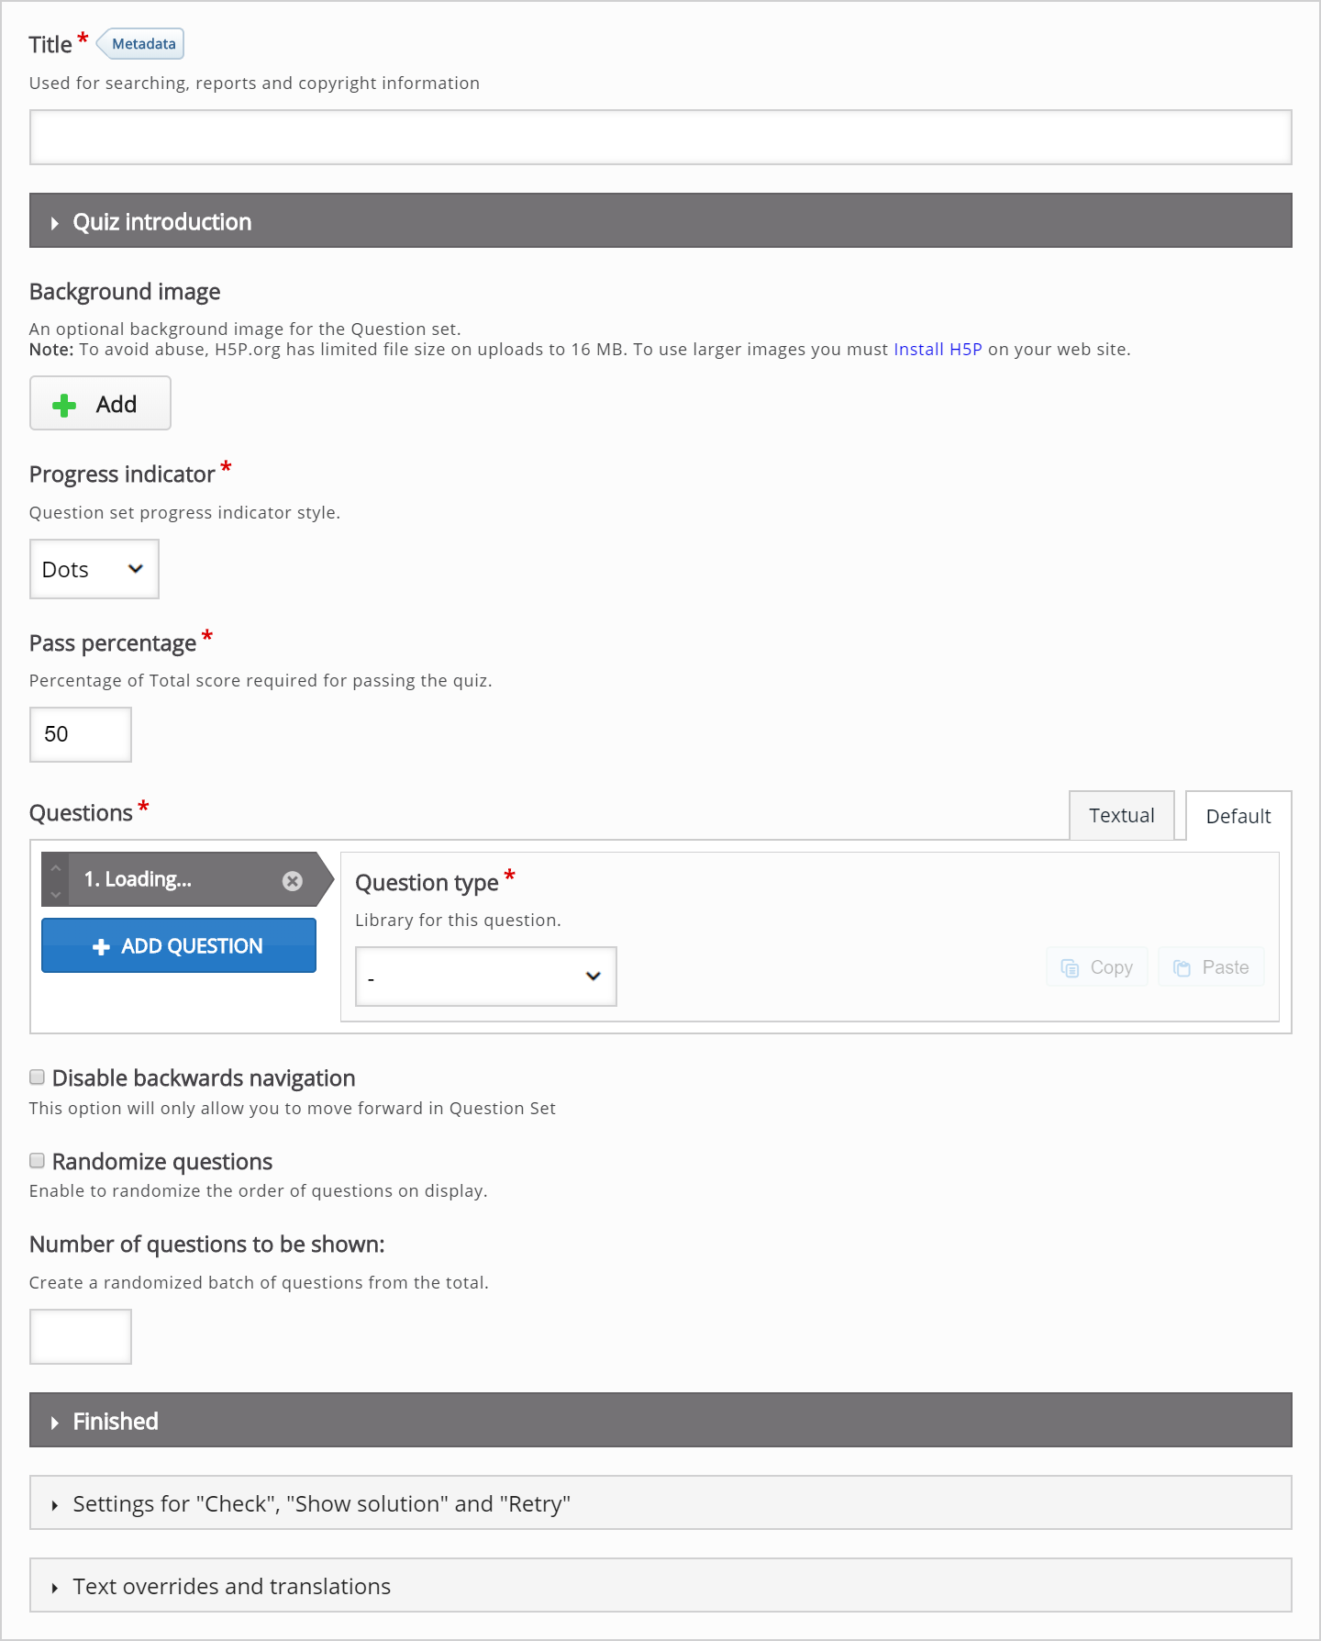Open the Question type library dropdown
The height and width of the screenshot is (1641, 1321).
(x=486, y=977)
